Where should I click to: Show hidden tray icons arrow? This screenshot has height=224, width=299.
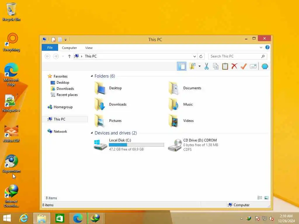[x=241, y=218]
